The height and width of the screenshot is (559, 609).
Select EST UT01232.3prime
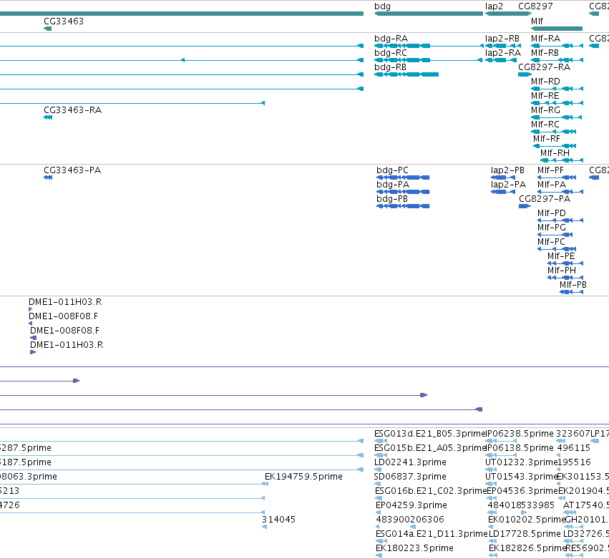pyautogui.click(x=491, y=470)
